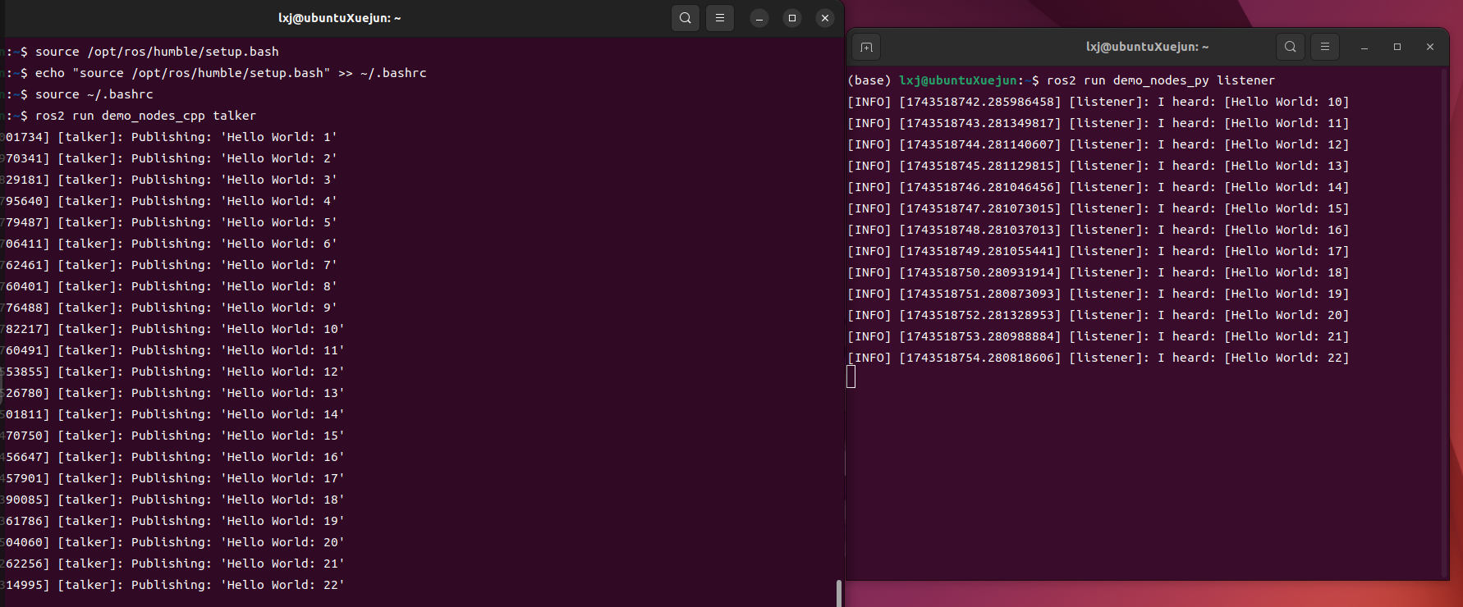
Task: Open hamburger menu in right listener terminal
Action: tap(1325, 47)
